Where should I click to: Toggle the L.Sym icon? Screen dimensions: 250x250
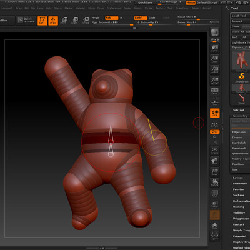click(214, 124)
